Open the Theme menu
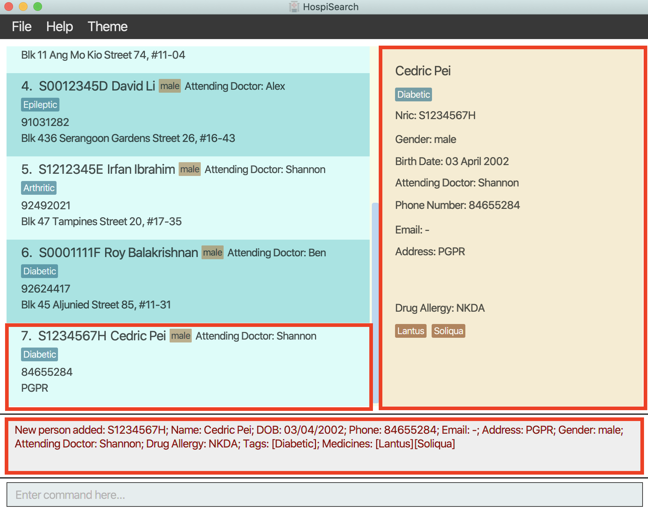The image size is (648, 509). tap(107, 26)
